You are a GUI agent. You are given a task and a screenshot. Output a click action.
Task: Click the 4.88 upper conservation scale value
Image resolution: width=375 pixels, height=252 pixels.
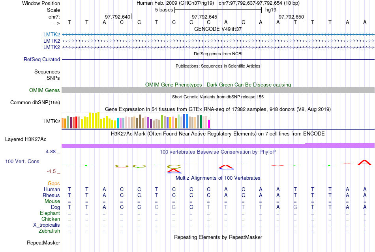tap(51, 152)
